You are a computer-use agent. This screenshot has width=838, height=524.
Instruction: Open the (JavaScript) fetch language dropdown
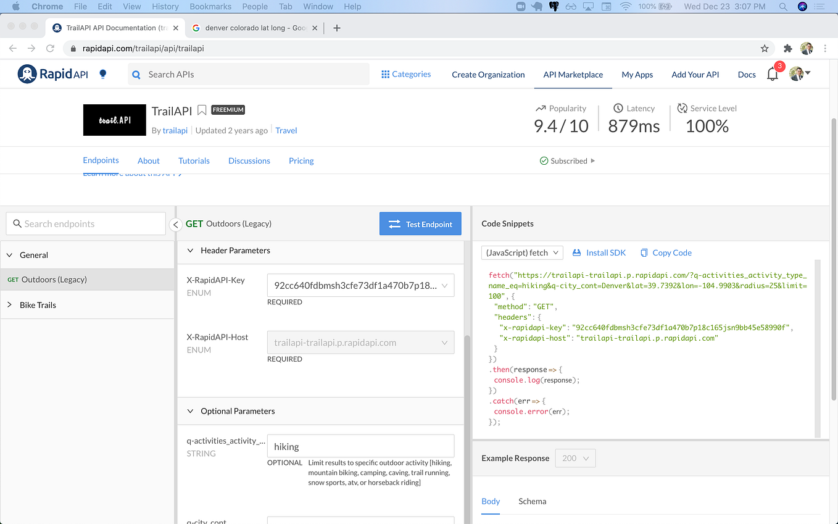[x=521, y=252]
